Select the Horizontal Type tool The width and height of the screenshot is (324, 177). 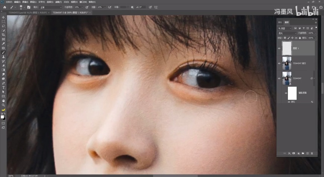click(3, 88)
